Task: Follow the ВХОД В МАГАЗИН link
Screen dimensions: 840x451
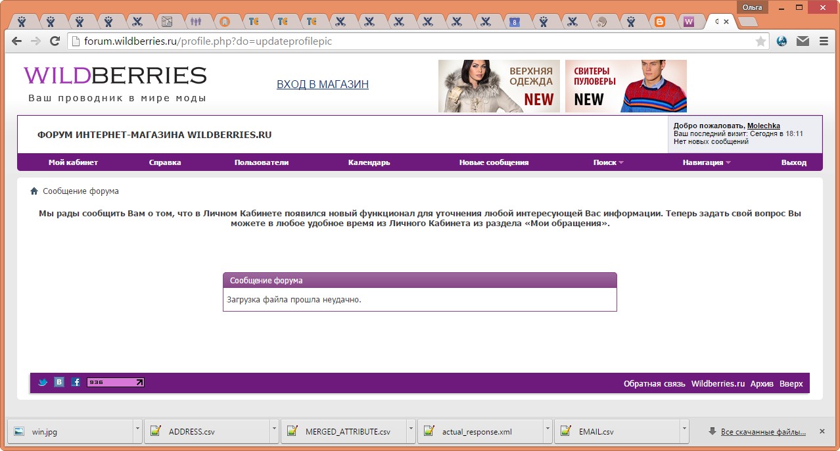Action: pos(323,84)
